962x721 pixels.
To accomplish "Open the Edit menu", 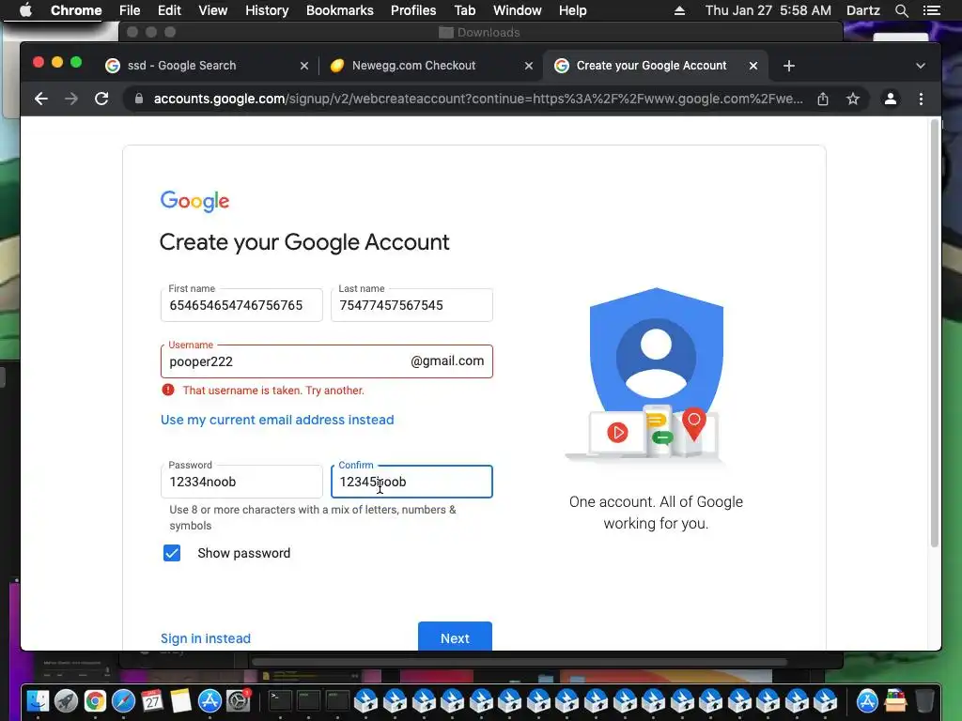I will pos(169,10).
